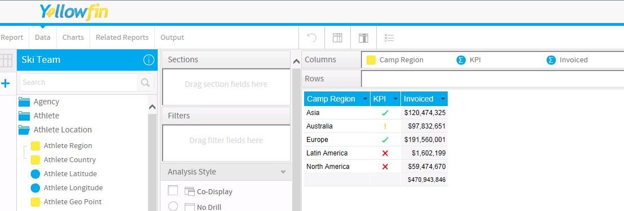Enable the Co-Display checkbox

point(173,190)
